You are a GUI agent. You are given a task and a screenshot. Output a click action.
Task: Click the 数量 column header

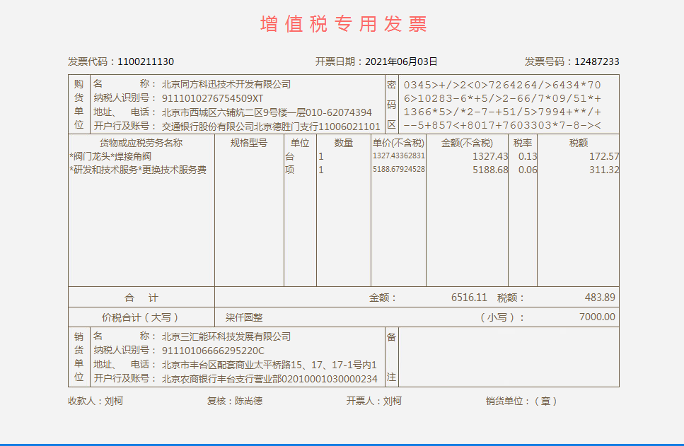pyautogui.click(x=343, y=143)
